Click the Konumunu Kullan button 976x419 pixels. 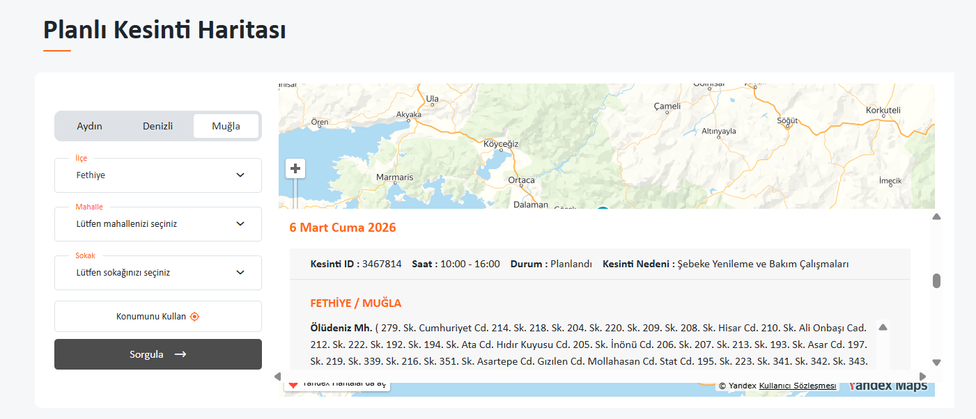(x=158, y=316)
